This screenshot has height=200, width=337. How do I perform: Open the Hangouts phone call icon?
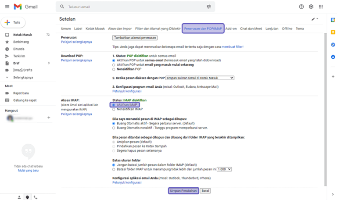tap(36, 197)
